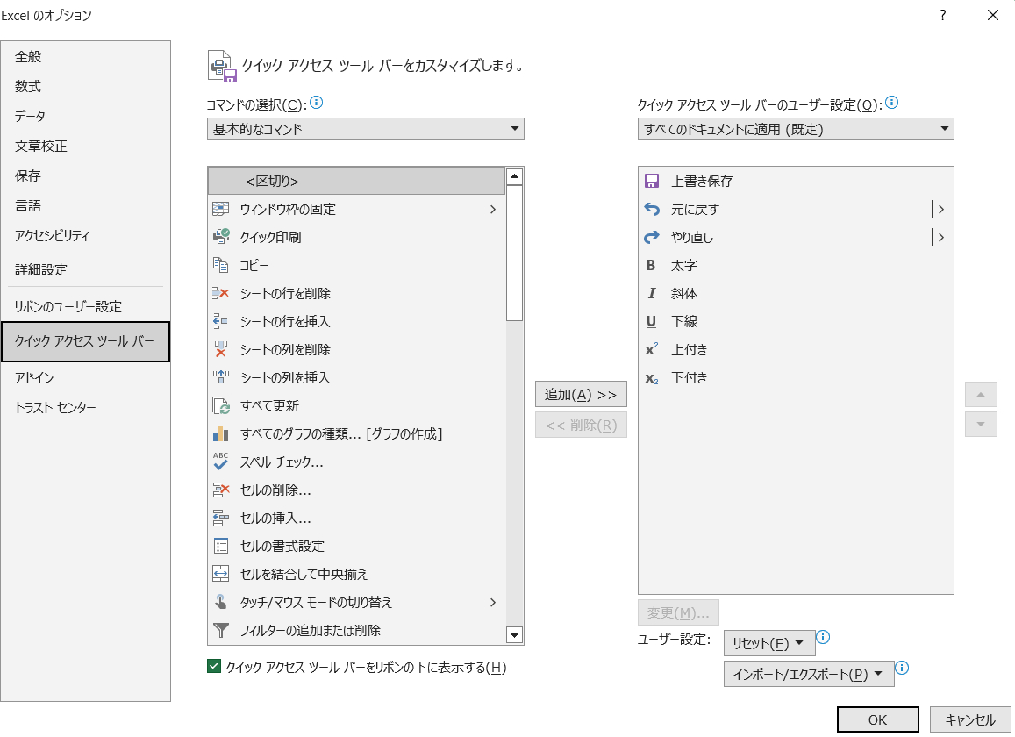Open the アクセシビリティ options category

tap(85, 236)
